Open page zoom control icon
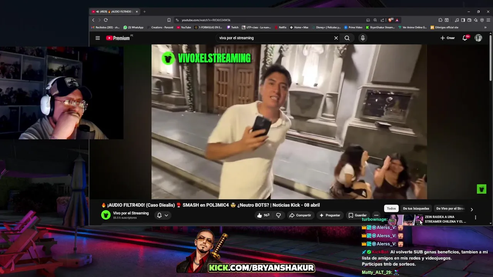The image size is (493, 277). (x=375, y=20)
